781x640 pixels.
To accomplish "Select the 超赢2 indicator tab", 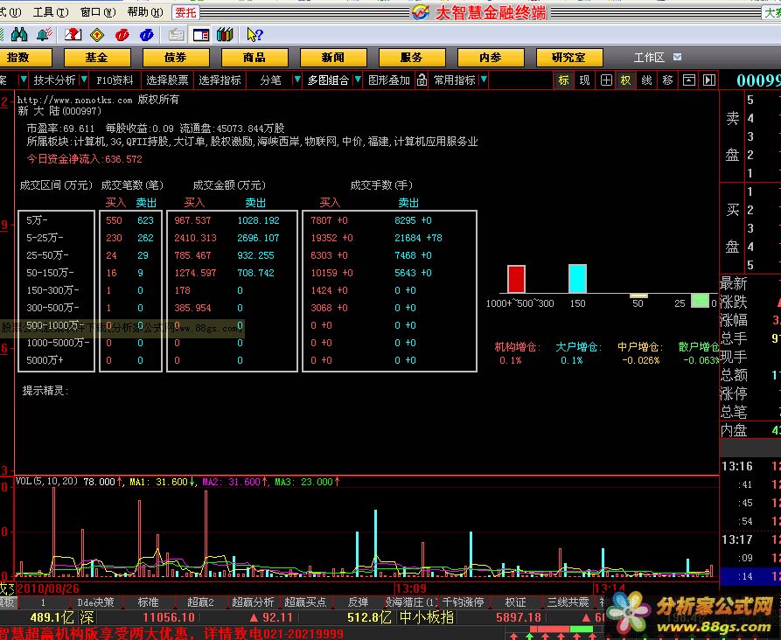I will click(x=200, y=602).
